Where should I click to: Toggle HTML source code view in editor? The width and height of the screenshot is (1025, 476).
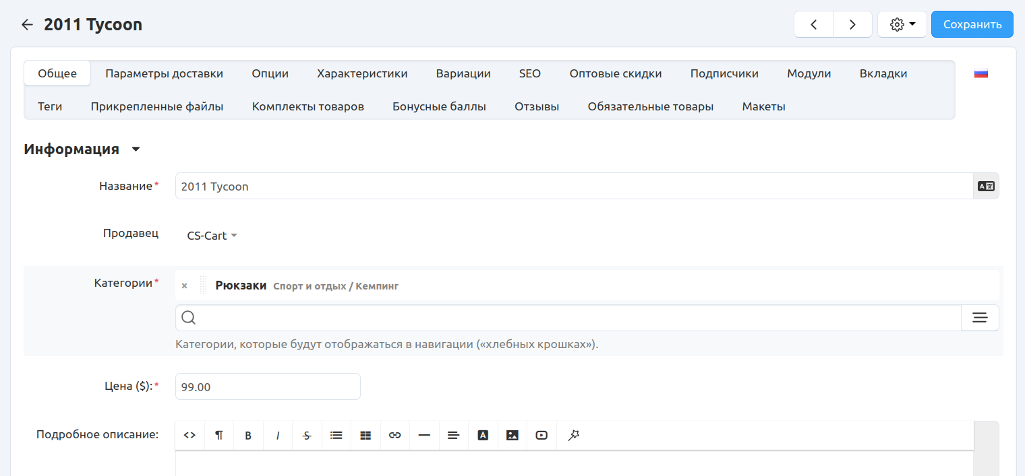coord(189,436)
